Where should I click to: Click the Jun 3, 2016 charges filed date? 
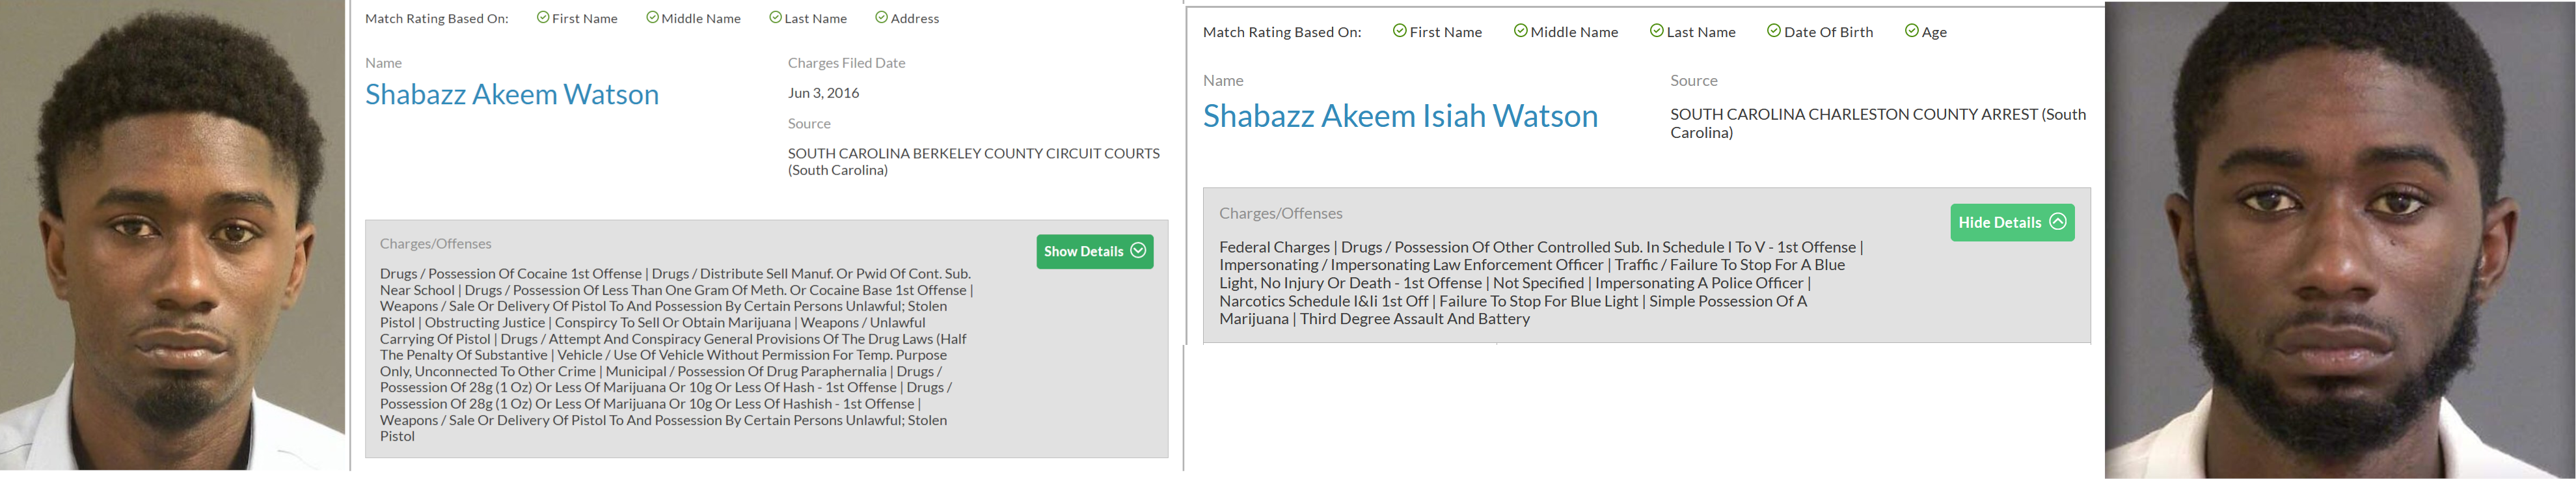(x=823, y=93)
